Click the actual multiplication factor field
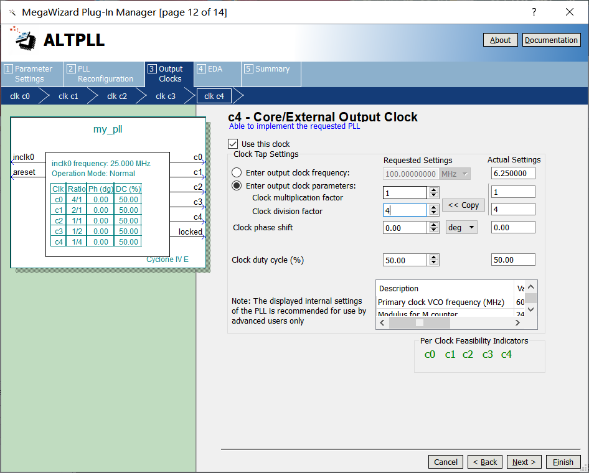Image resolution: width=589 pixels, height=473 pixels. [513, 192]
